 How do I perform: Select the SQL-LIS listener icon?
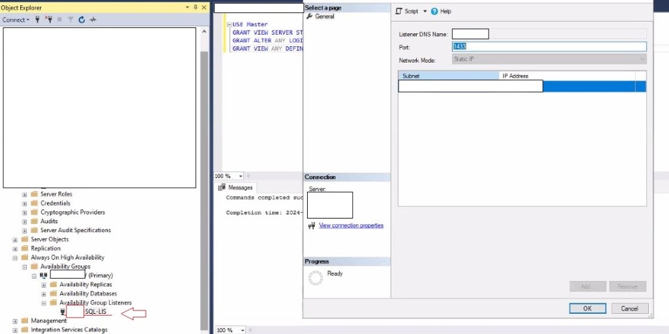(63, 312)
